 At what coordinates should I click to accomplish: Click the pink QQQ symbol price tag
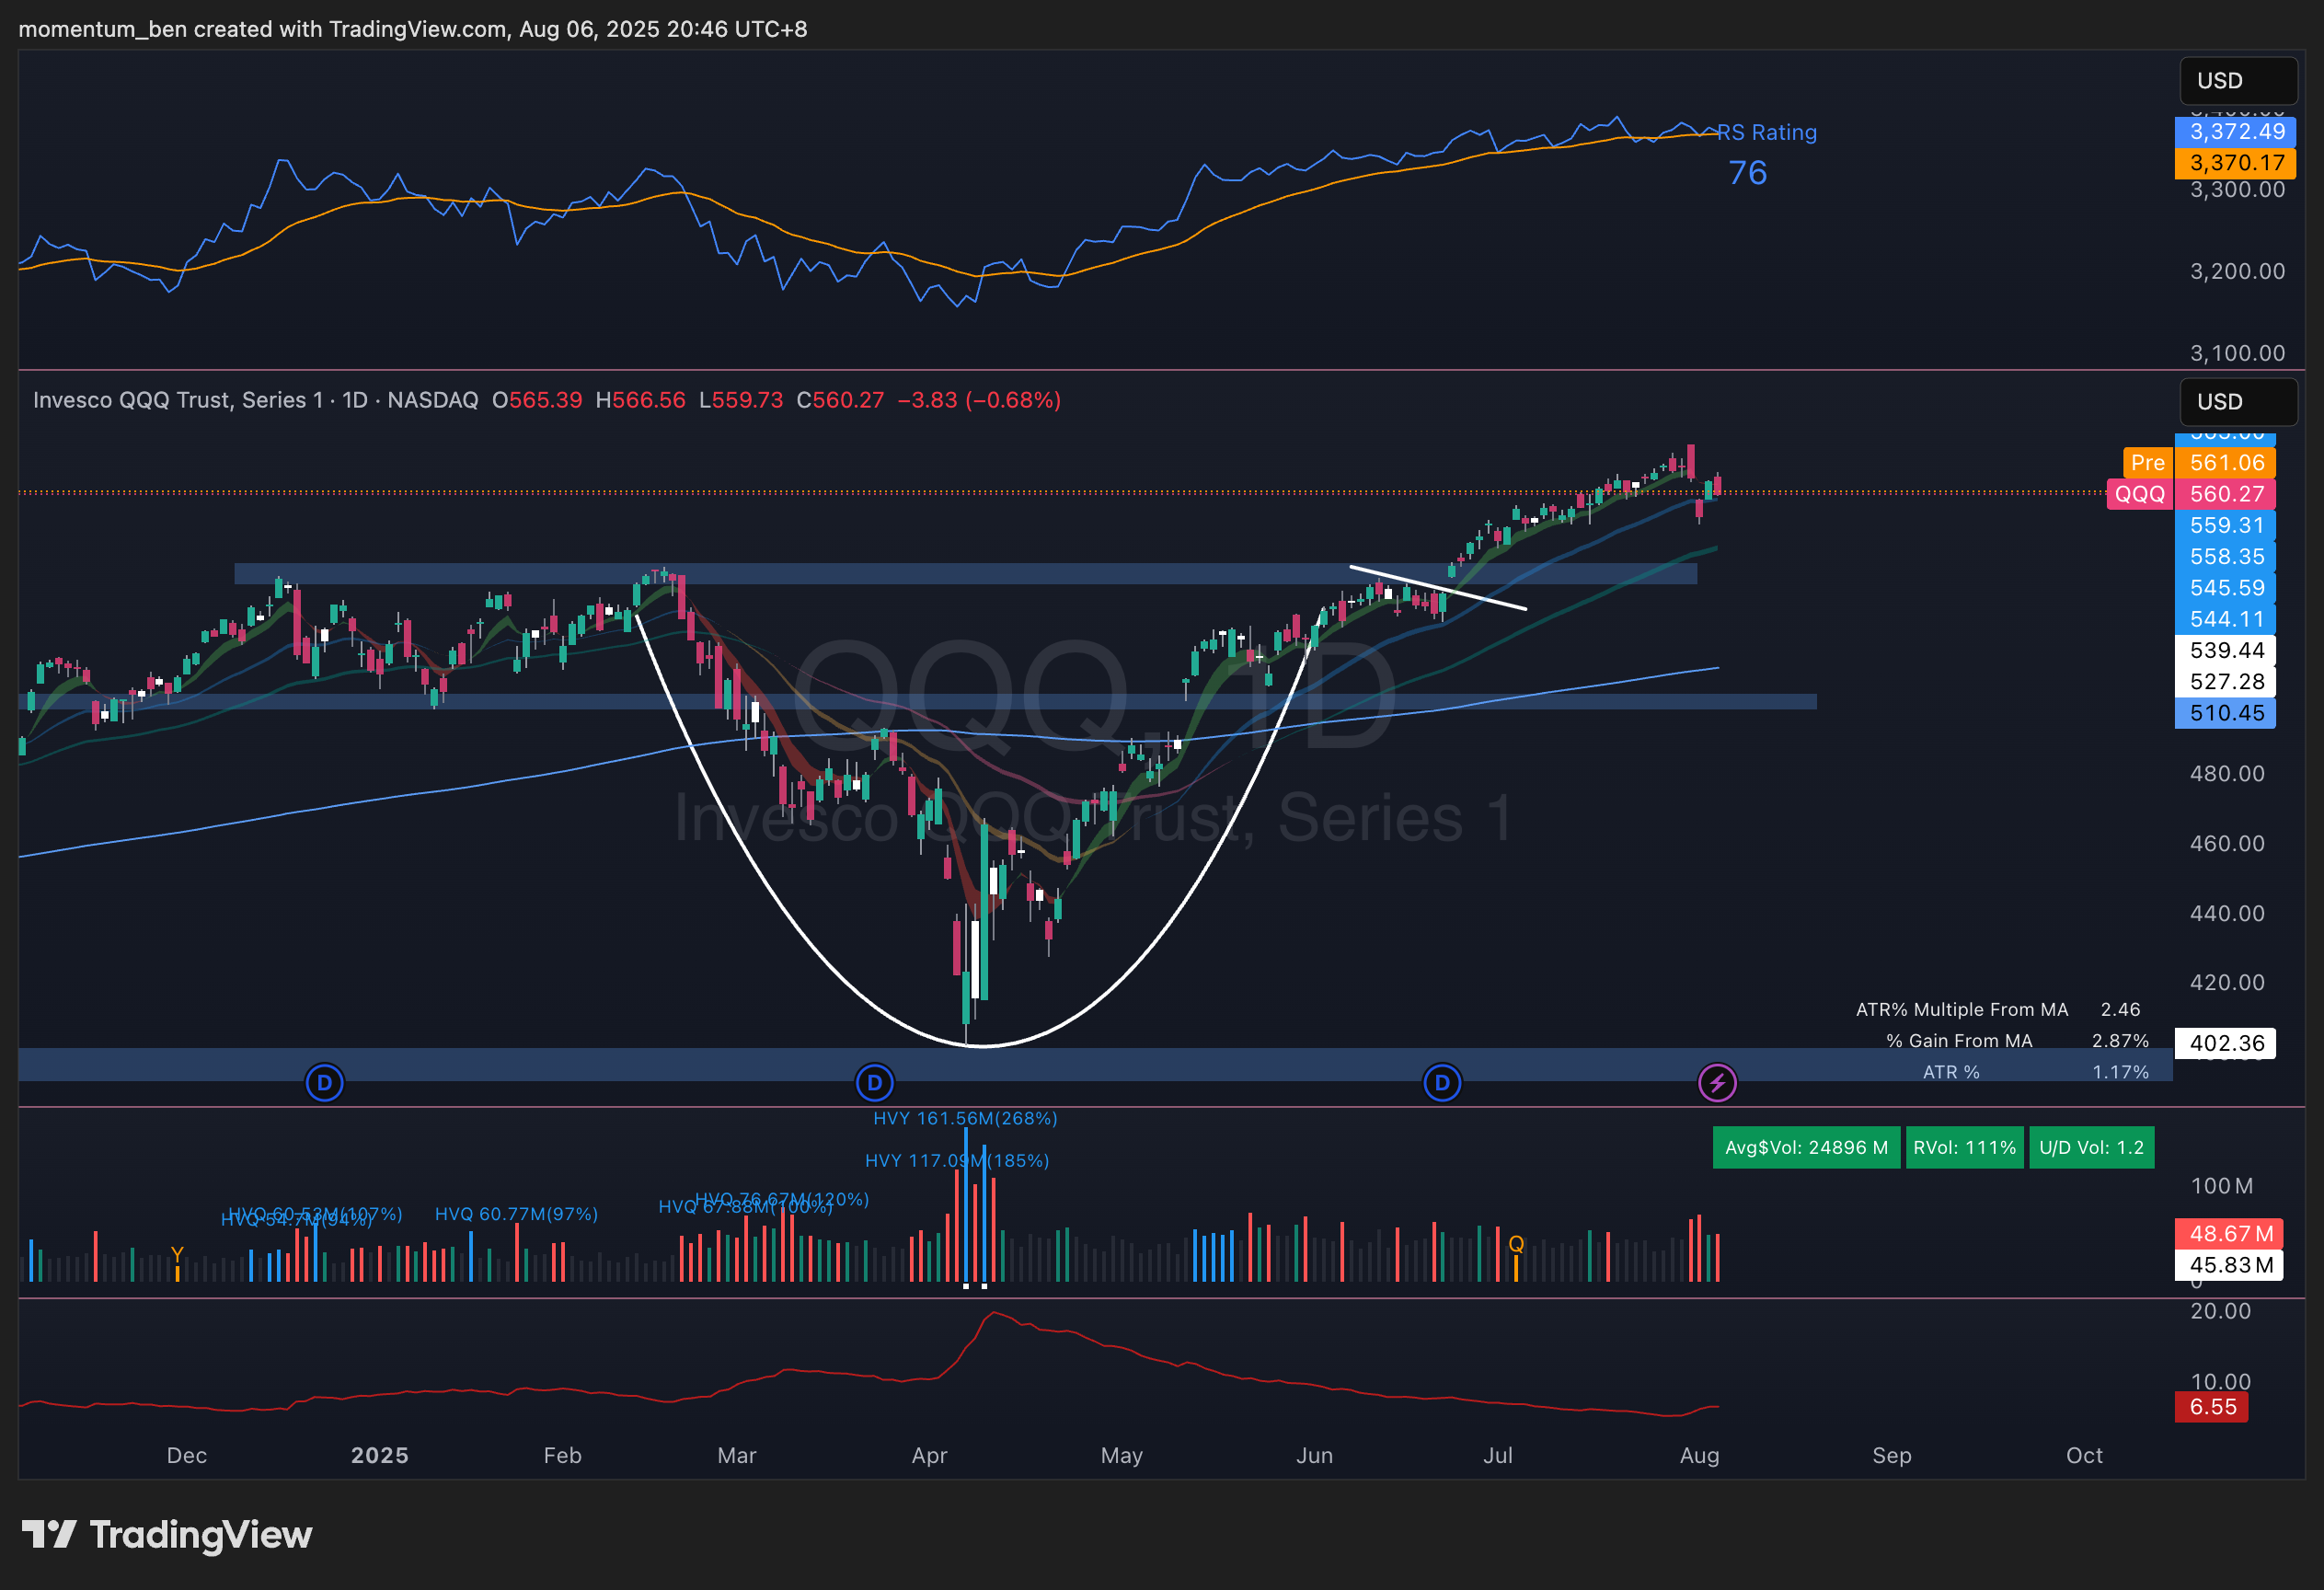click(x=2139, y=494)
